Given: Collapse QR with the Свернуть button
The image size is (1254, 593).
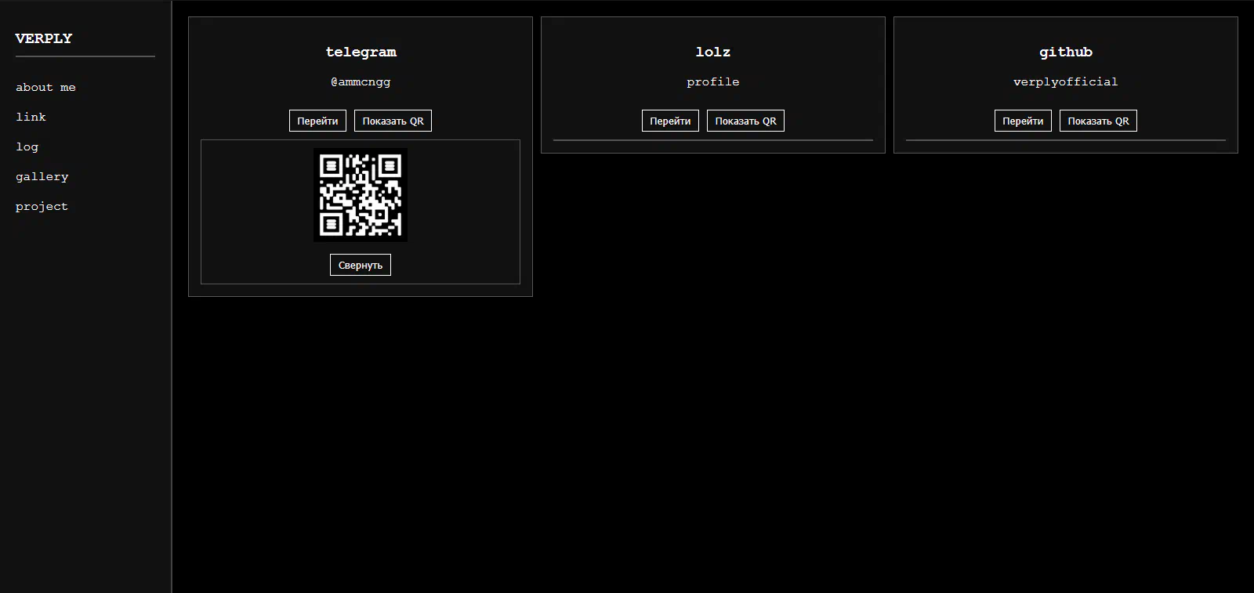Looking at the screenshot, I should click(361, 265).
